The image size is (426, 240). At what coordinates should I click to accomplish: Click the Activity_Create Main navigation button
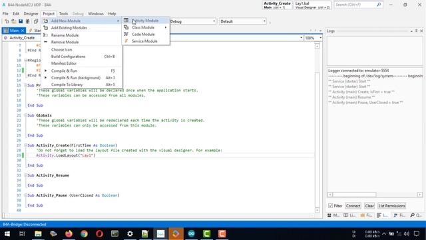pyautogui.click(x=277, y=5)
